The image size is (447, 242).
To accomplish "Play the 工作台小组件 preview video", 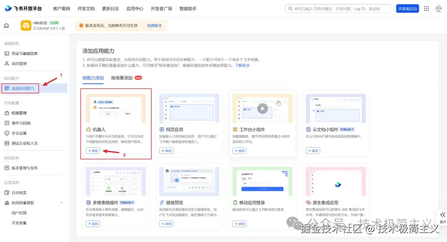I will [262, 108].
